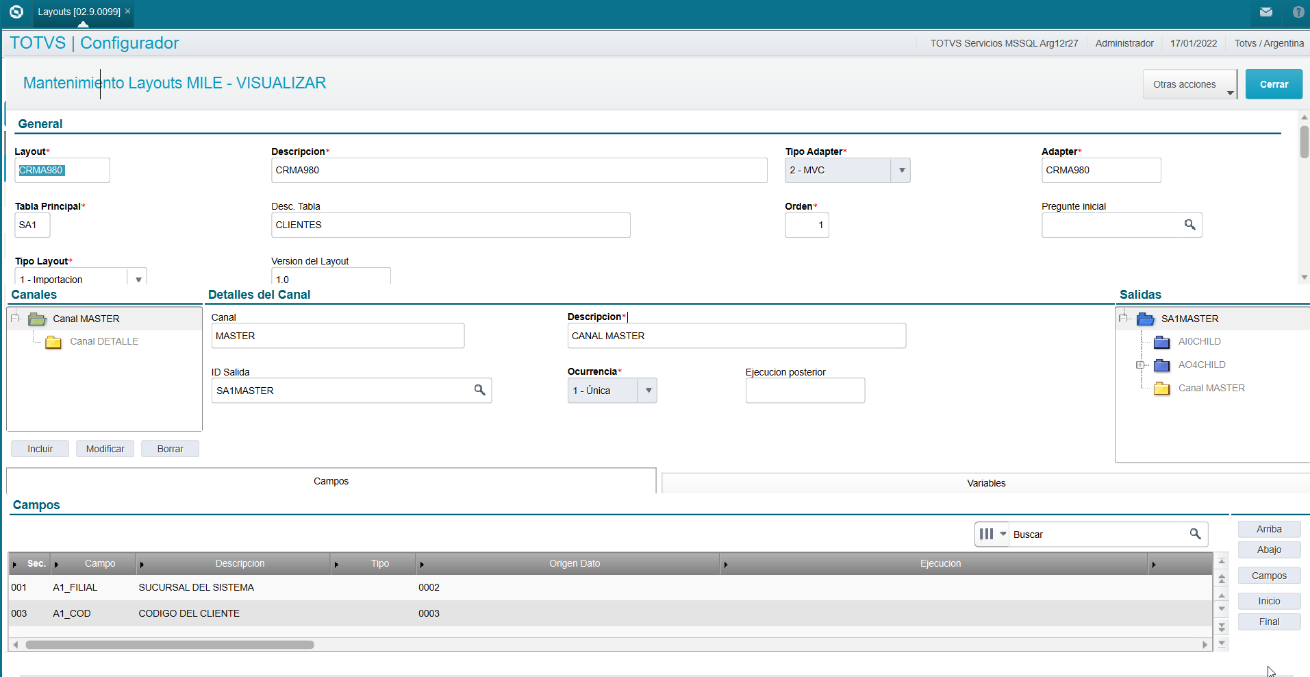Click the Final button

click(1269, 621)
